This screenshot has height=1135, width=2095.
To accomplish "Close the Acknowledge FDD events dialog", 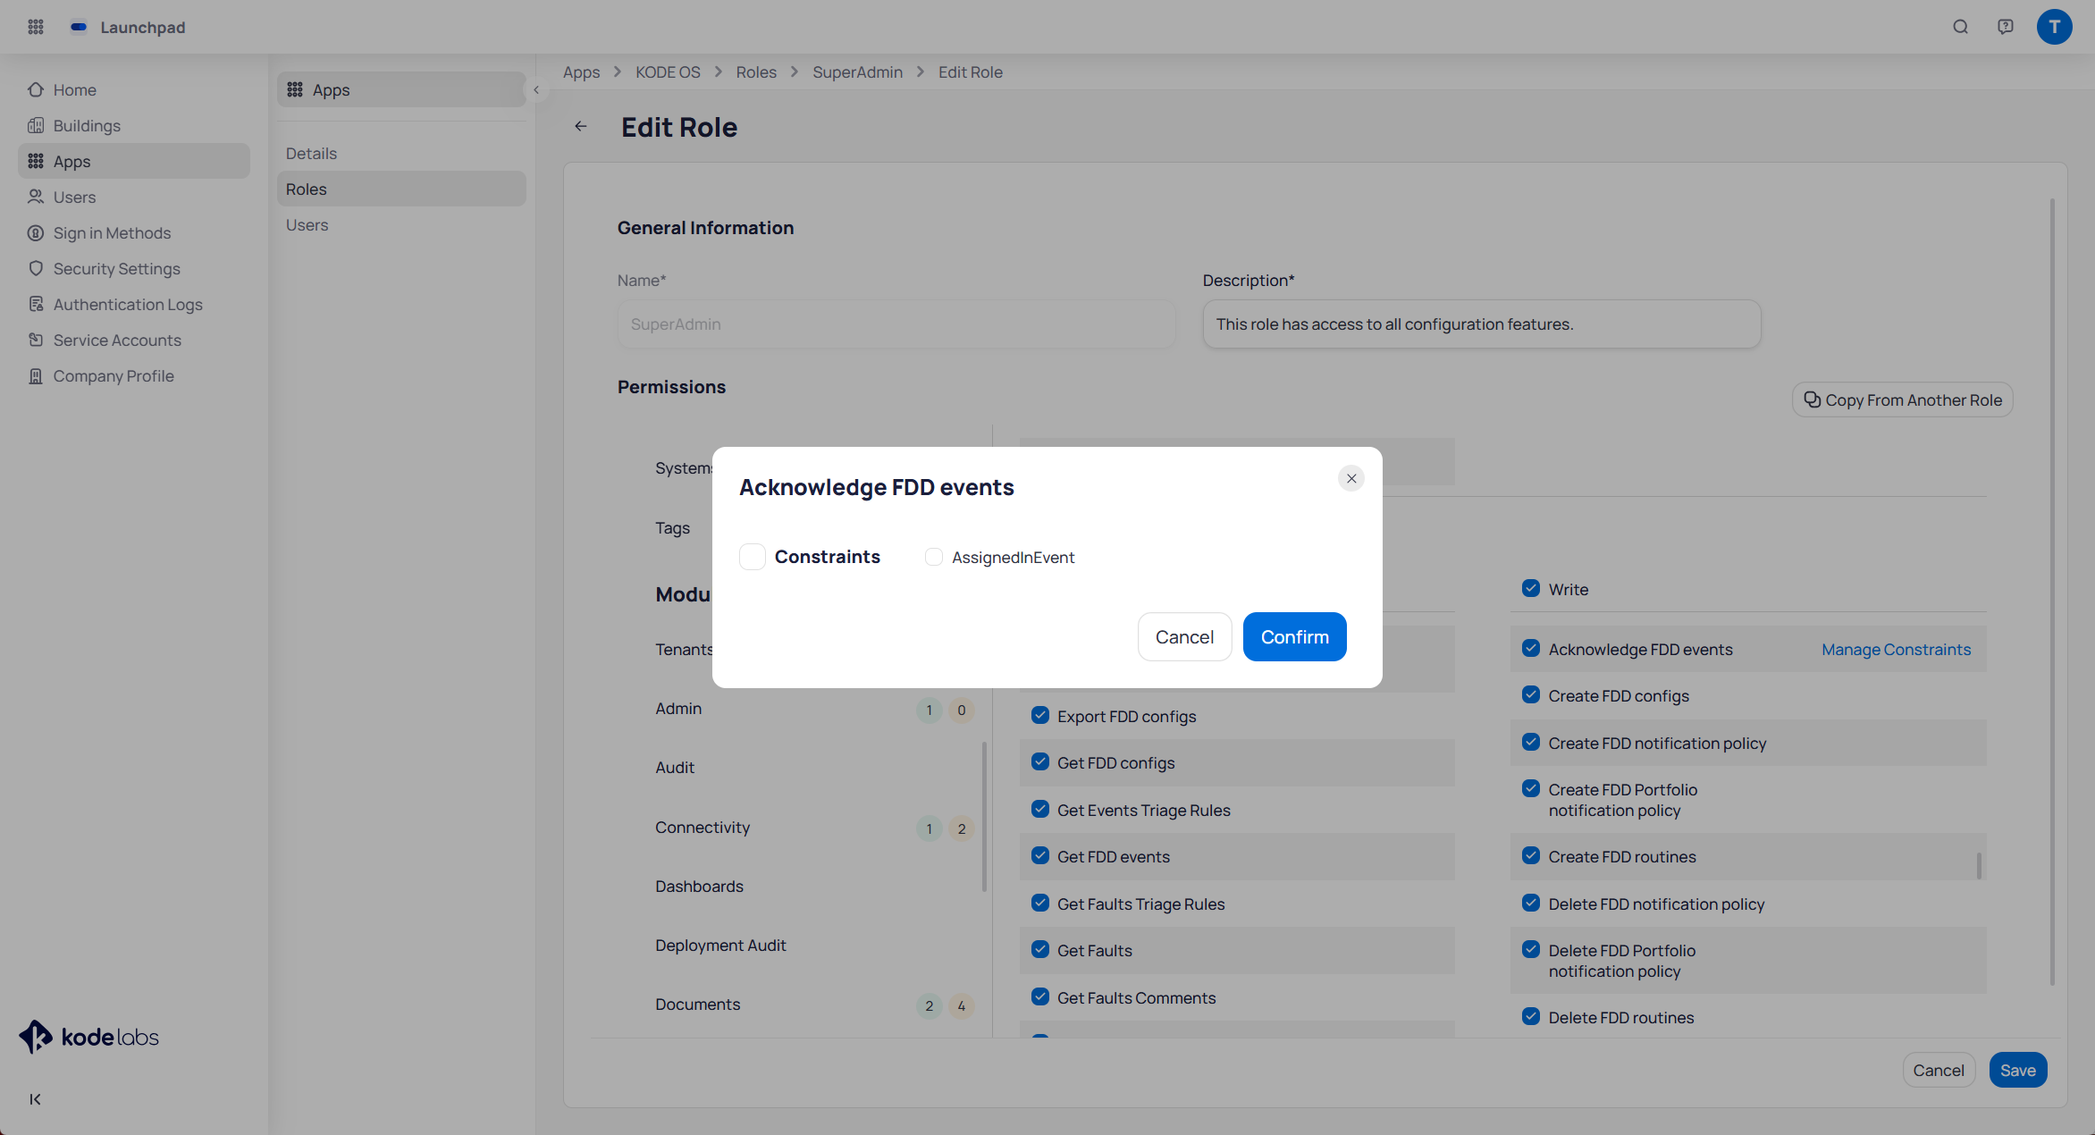I will (1350, 478).
